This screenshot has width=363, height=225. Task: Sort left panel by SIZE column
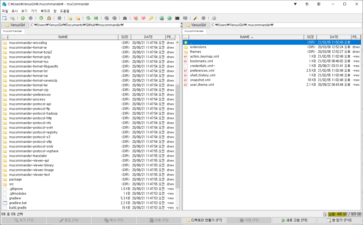click(x=125, y=37)
